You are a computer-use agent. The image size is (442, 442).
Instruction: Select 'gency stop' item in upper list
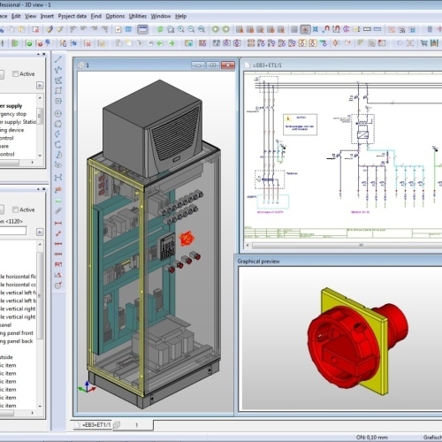point(13,114)
